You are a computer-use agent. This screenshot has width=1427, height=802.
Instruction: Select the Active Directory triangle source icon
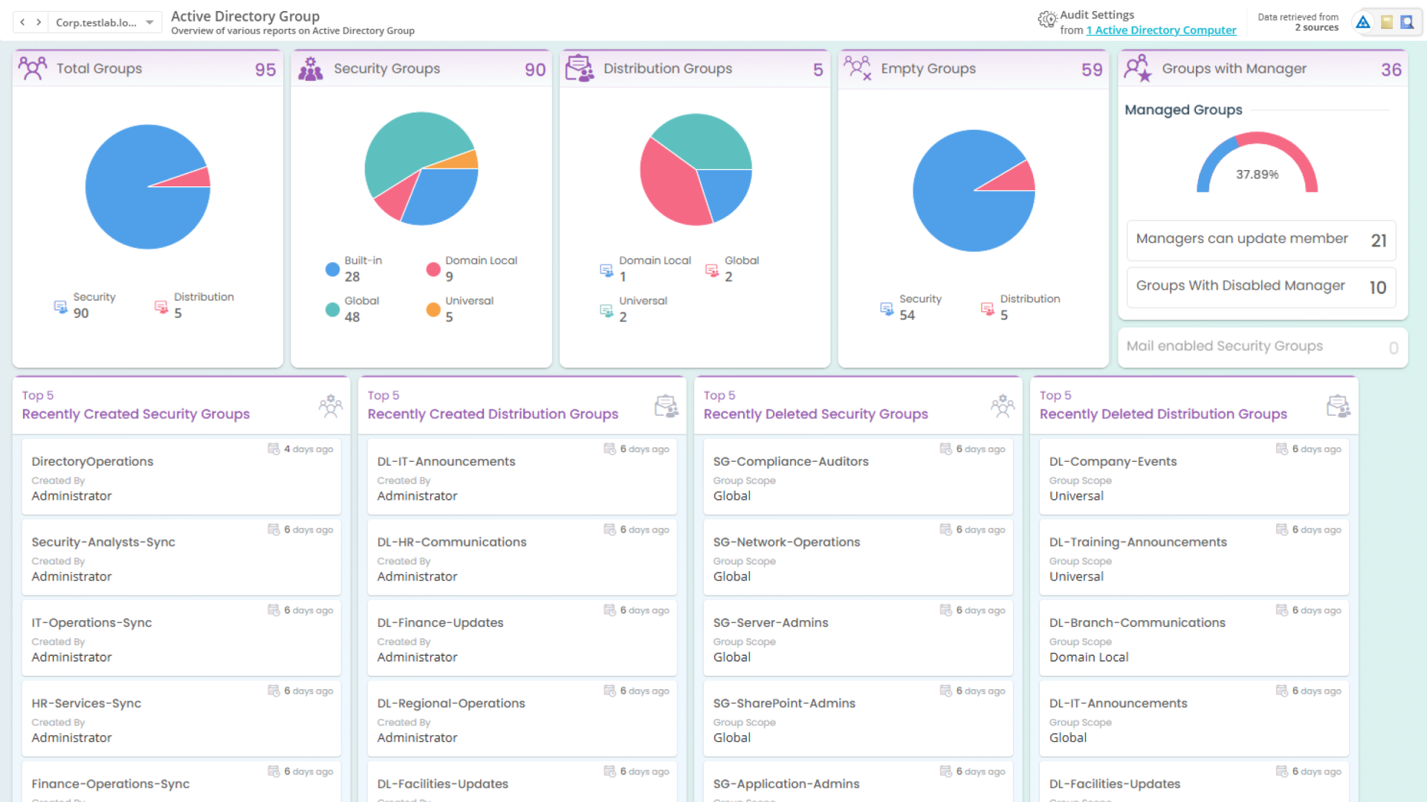(1363, 22)
